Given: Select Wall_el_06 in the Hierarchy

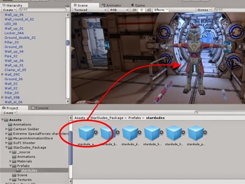Looking at the screenshot, I should point(13,102).
